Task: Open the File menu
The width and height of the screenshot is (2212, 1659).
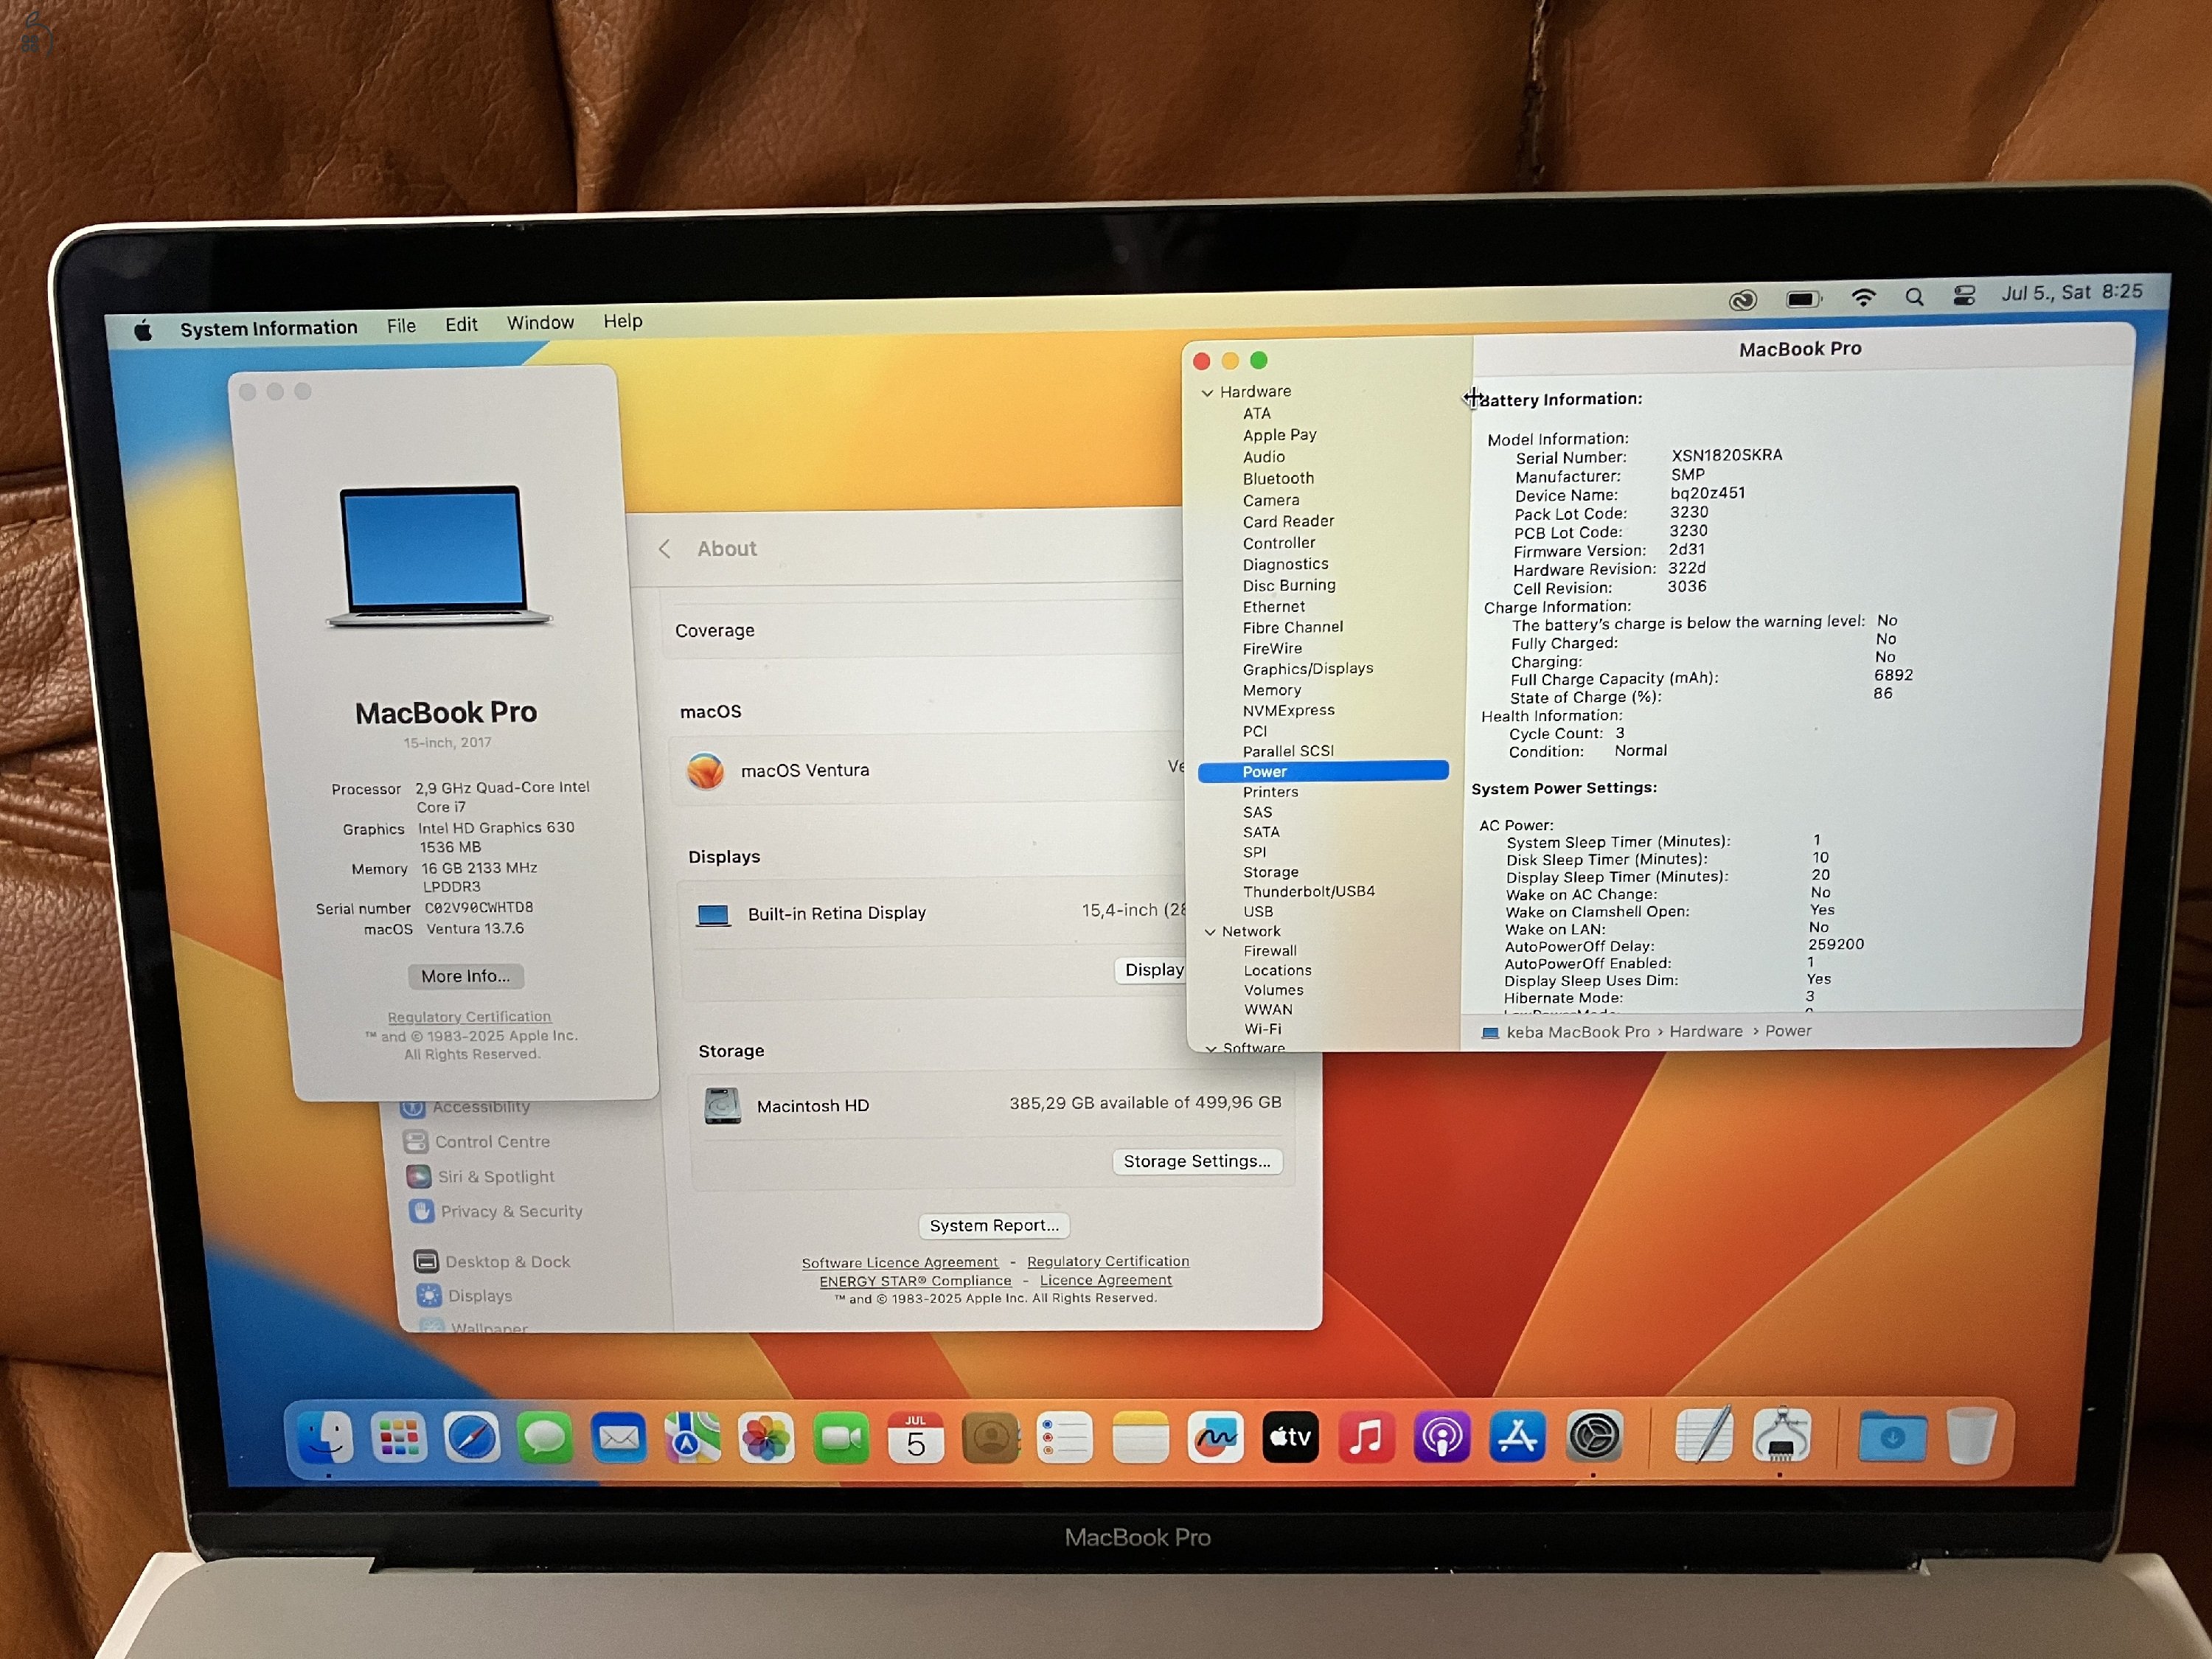Action: (x=401, y=326)
